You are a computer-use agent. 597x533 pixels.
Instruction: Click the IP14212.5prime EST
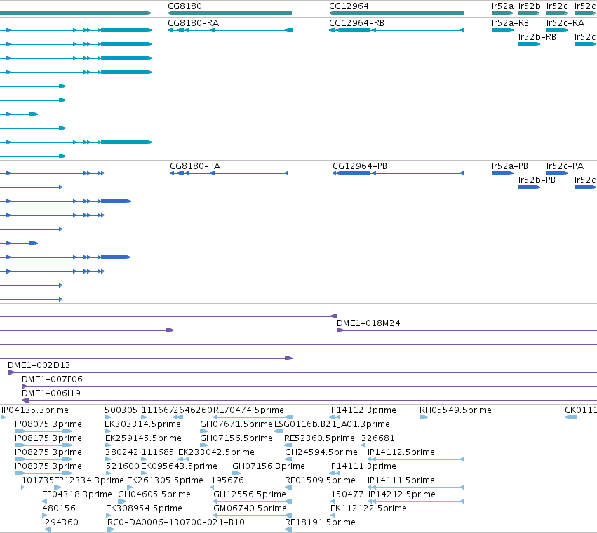point(402,494)
